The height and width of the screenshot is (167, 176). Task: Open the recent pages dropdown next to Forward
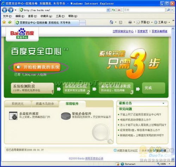tap(15, 10)
